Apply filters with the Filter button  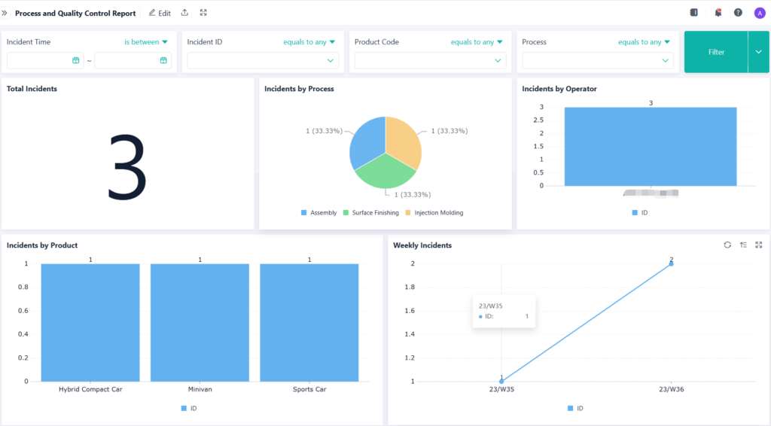pyautogui.click(x=716, y=52)
